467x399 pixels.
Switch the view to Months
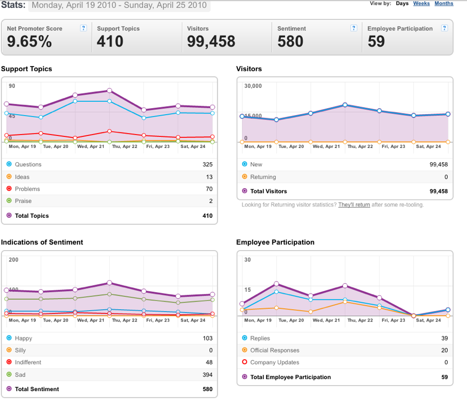pos(444,3)
